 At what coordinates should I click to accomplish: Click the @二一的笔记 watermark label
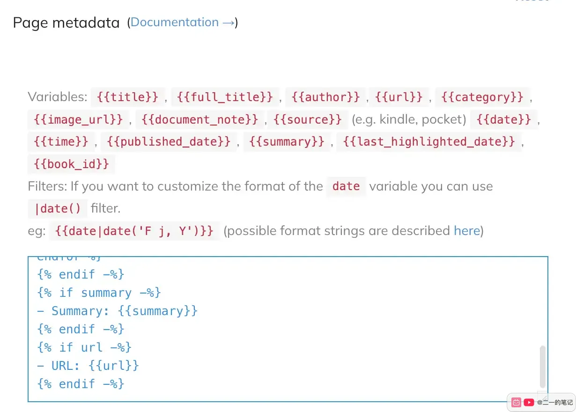click(x=555, y=402)
